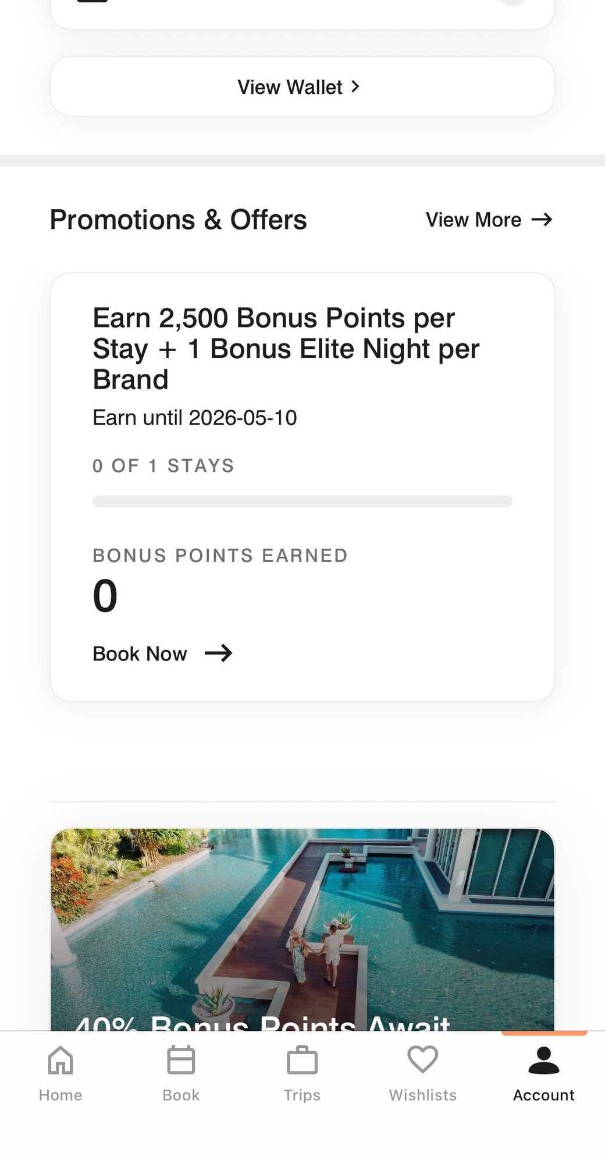
Task: Click the chevron next to View Wallet
Action: pyautogui.click(x=355, y=87)
